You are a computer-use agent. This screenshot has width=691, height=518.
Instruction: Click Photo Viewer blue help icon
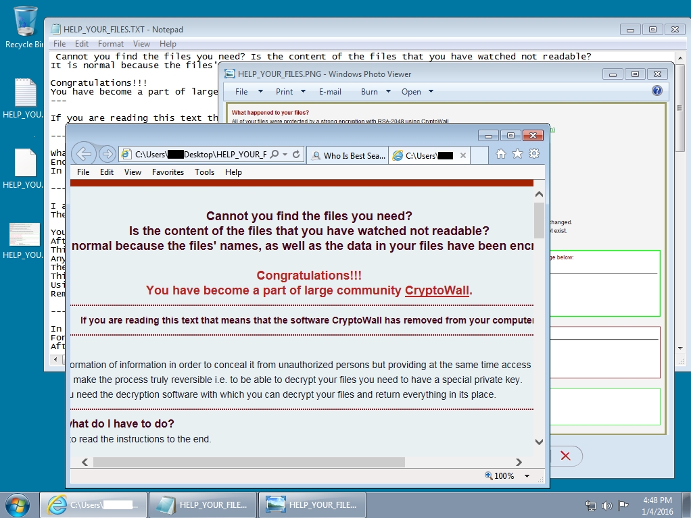coord(657,91)
